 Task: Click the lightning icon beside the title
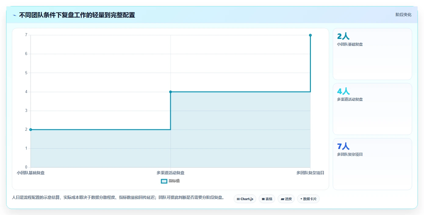coord(14,15)
